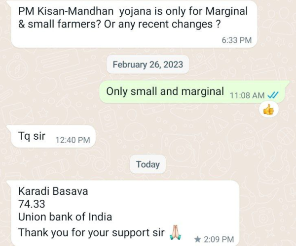The width and height of the screenshot is (296, 246).
Task: Click the 2:09 PM timestamp
Action: tap(219, 240)
